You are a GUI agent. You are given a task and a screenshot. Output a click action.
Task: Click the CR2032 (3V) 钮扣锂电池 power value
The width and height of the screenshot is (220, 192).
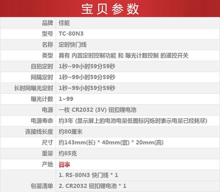pyautogui.click(x=97, y=110)
